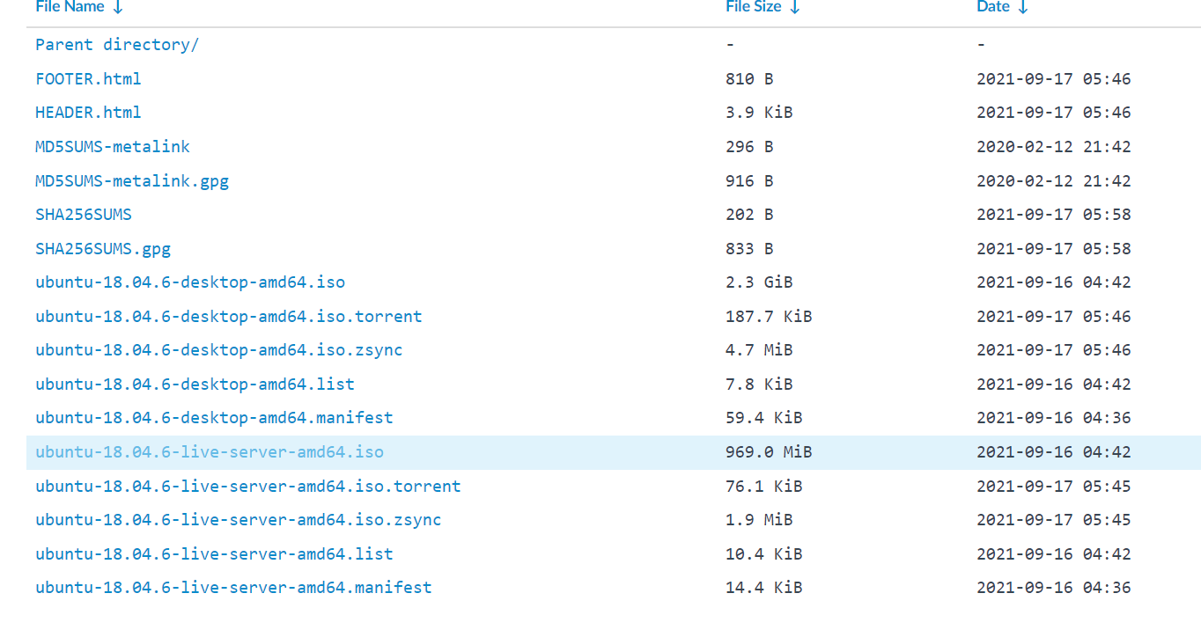Open FOOTER.html file link
The image size is (1201, 630).
(88, 78)
